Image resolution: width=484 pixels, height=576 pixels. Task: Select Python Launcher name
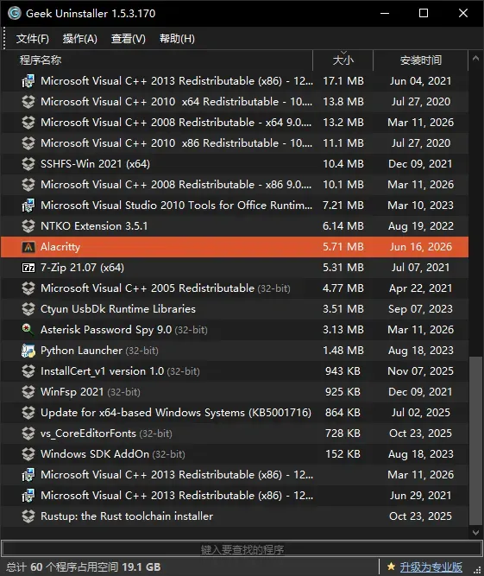click(x=81, y=351)
